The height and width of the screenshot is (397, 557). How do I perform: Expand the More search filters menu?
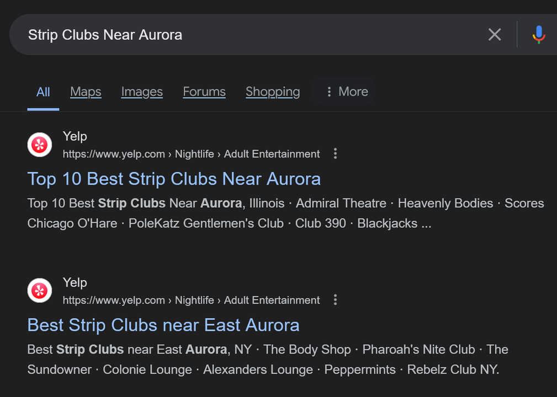(x=346, y=92)
